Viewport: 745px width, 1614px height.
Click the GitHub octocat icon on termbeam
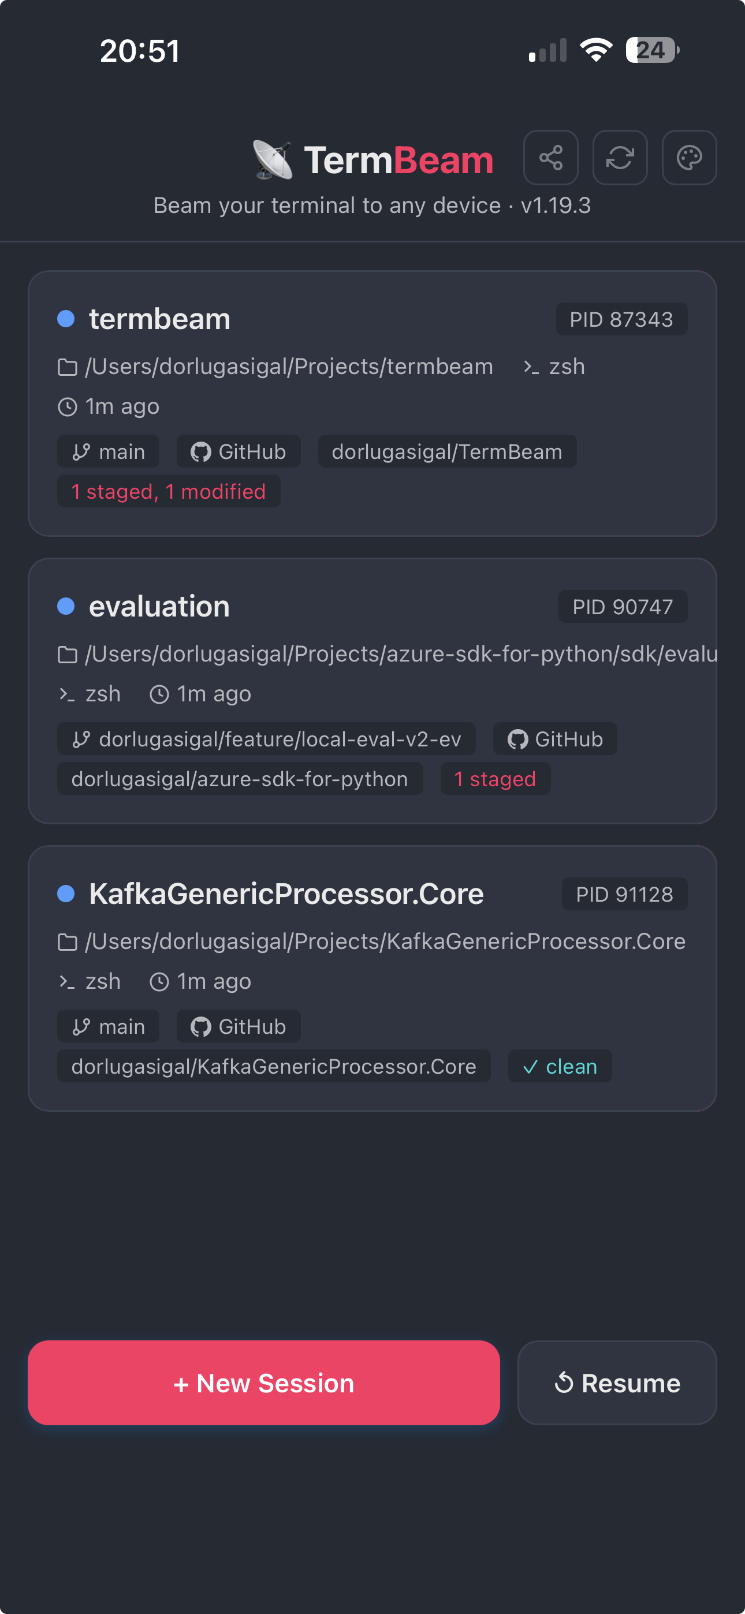200,453
